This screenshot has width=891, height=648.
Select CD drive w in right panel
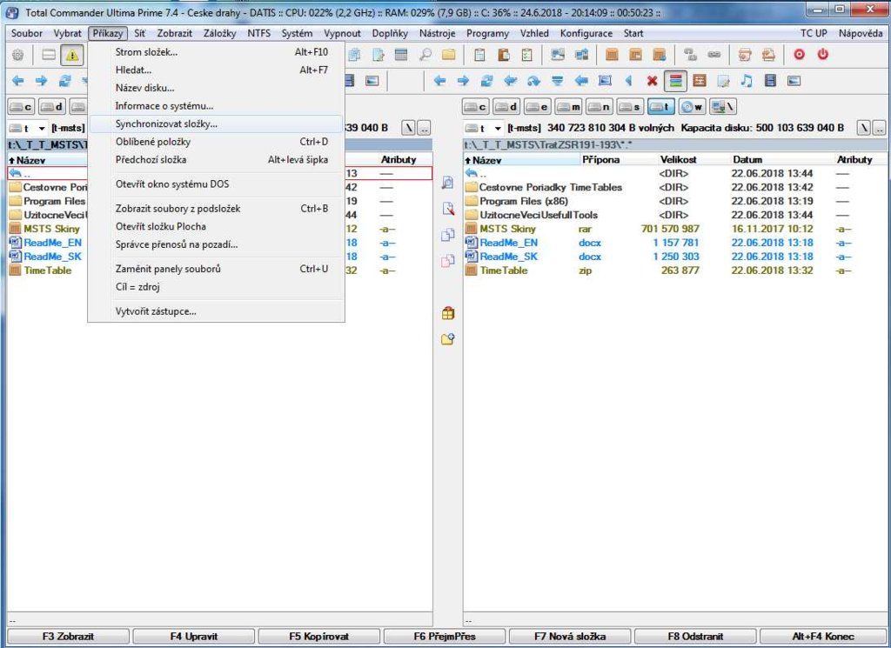(692, 106)
